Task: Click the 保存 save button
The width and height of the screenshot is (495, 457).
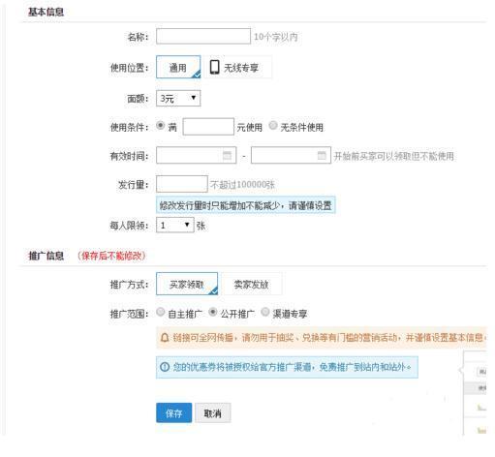Action: tap(174, 412)
